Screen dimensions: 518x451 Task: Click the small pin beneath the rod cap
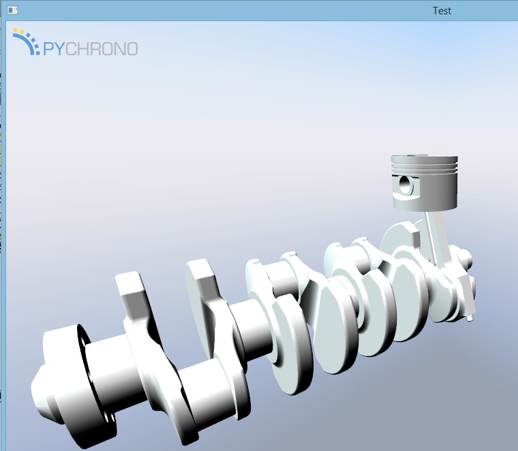tap(470, 318)
